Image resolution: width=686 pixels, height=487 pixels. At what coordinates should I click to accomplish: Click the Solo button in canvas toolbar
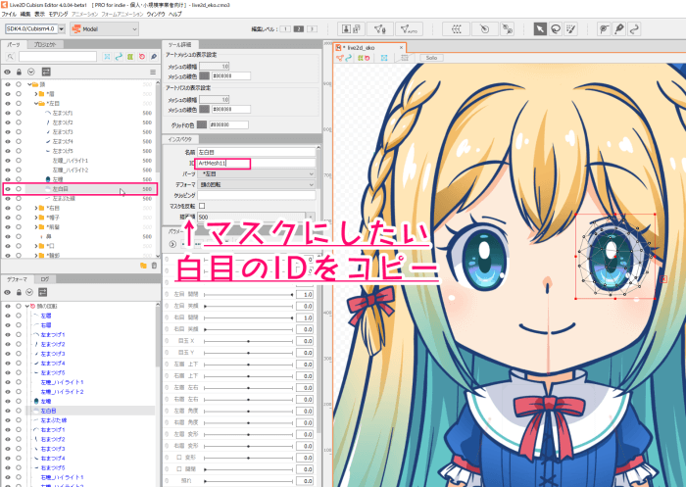click(x=431, y=58)
